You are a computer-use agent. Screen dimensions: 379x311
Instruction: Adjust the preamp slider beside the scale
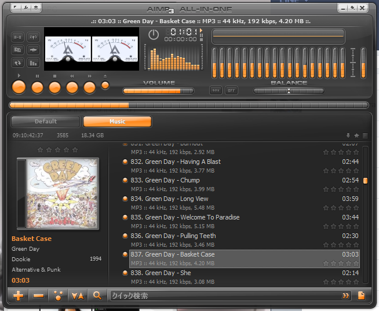363,63
